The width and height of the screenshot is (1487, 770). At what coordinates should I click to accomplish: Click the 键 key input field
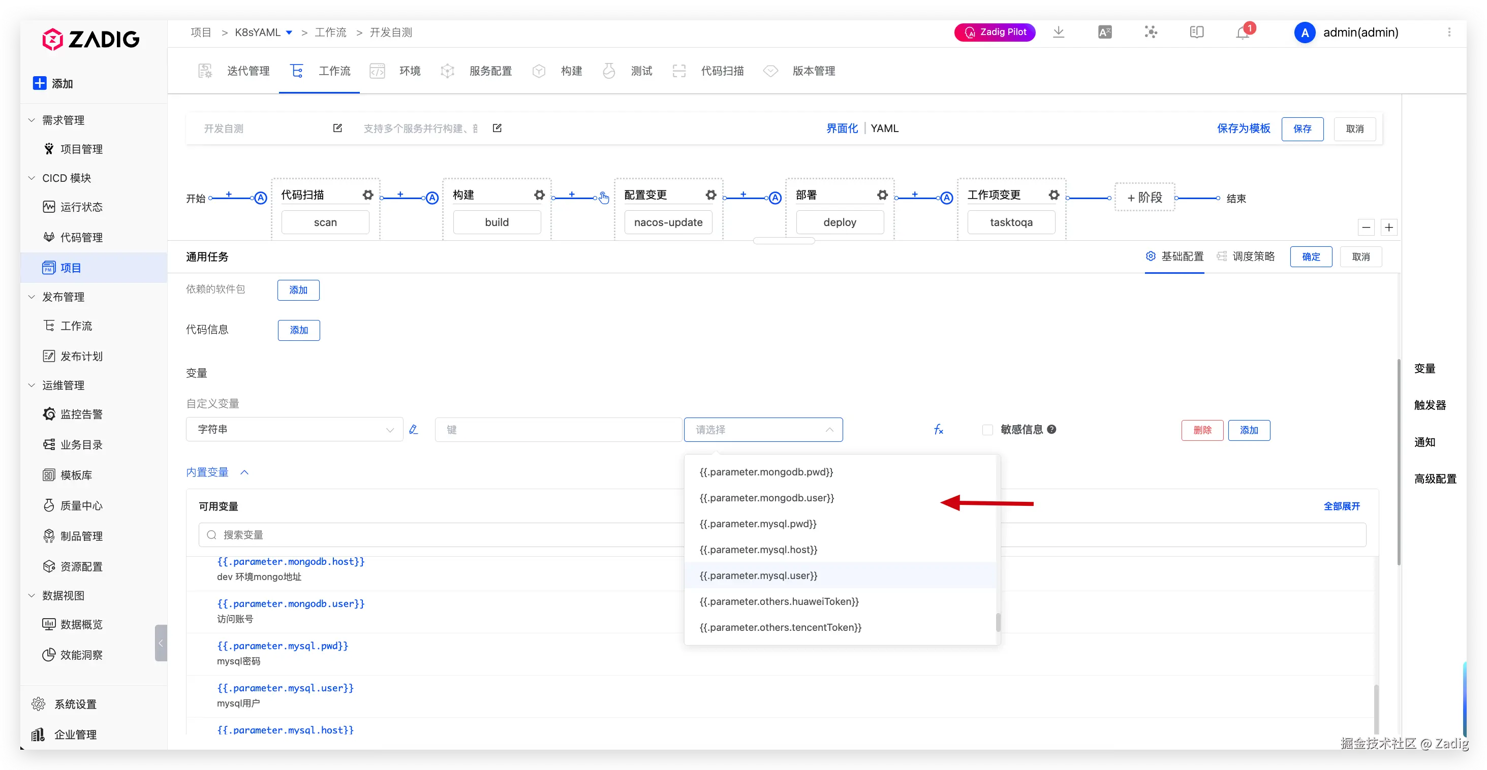[558, 430]
